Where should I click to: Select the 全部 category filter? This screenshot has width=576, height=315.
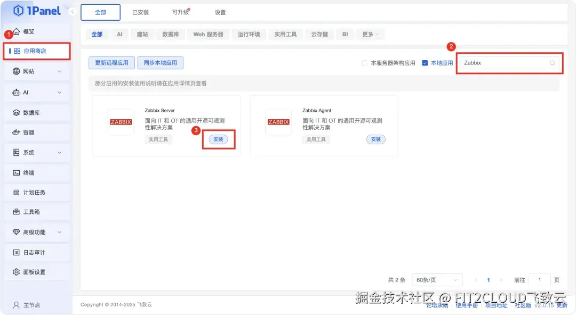point(97,34)
